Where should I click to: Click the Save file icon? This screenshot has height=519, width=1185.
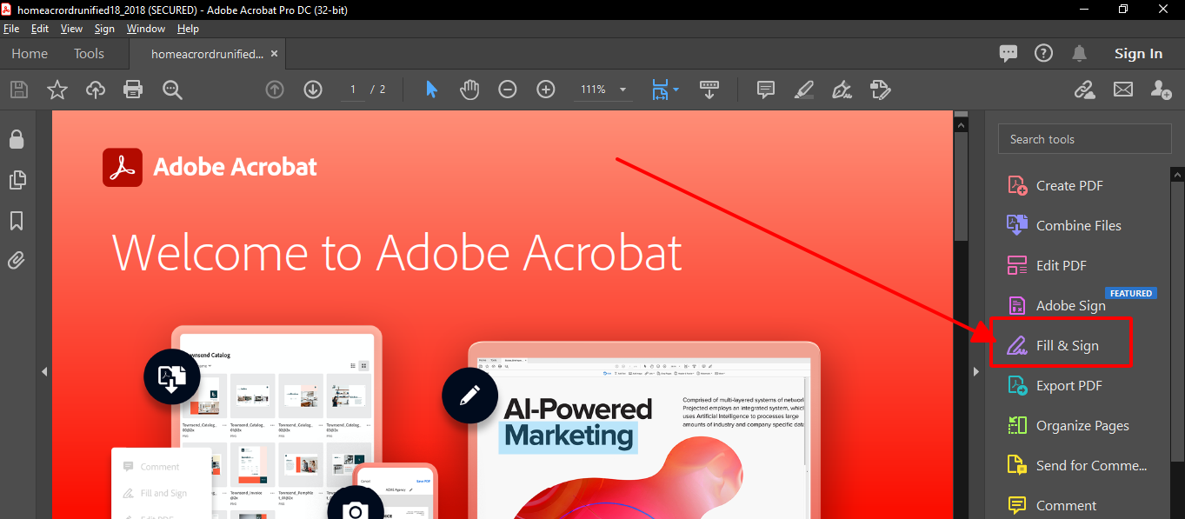[x=19, y=90]
